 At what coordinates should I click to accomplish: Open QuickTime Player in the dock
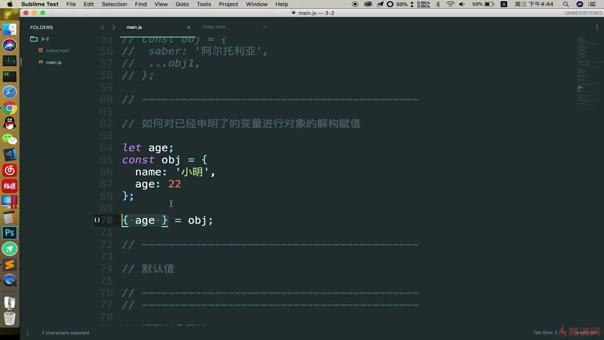(x=9, y=280)
